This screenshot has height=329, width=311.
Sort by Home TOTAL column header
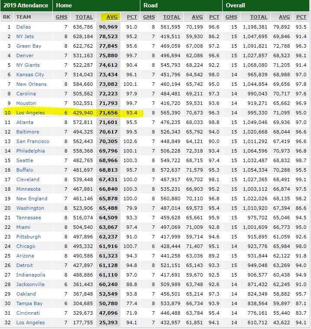pyautogui.click(x=84, y=17)
